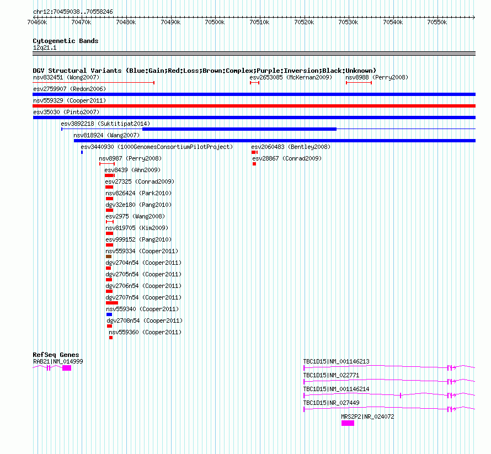Click esv3440930 1000GenomesConsortiumPilotProject label
Image resolution: width=491 pixels, height=454 pixels.
[x=157, y=147]
